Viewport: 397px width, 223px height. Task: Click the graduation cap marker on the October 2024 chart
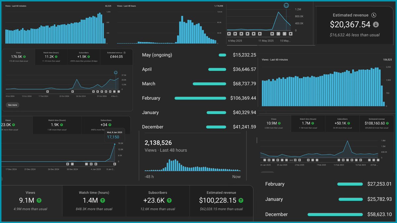click(116, 72)
